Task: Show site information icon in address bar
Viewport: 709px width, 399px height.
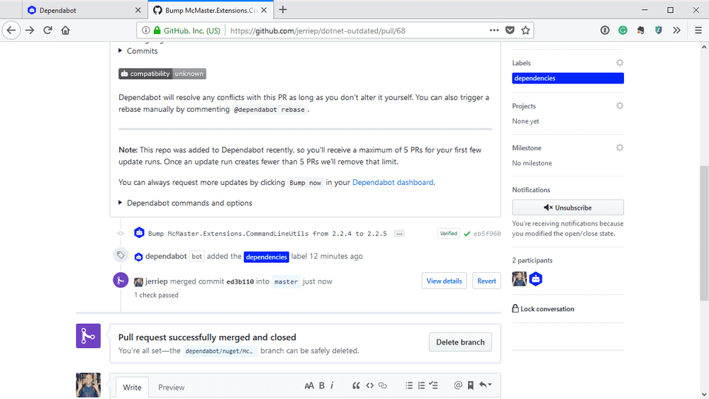Action: [145, 30]
